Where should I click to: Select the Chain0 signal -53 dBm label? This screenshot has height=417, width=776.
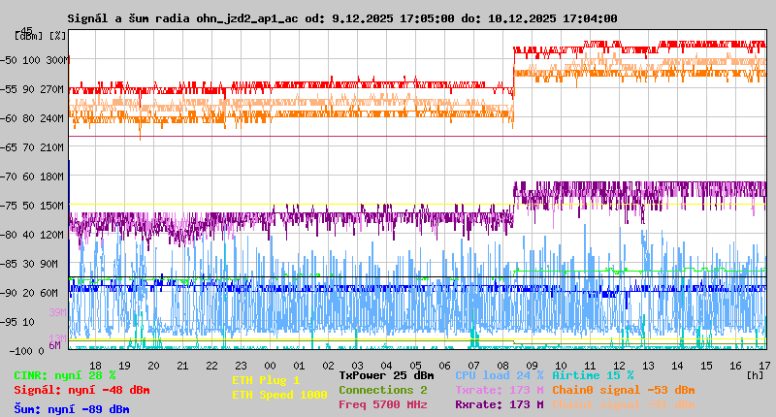[623, 390]
